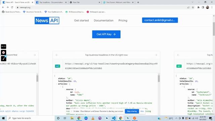Open the tab search dropdown chevron

pyautogui.click(x=192, y=2)
